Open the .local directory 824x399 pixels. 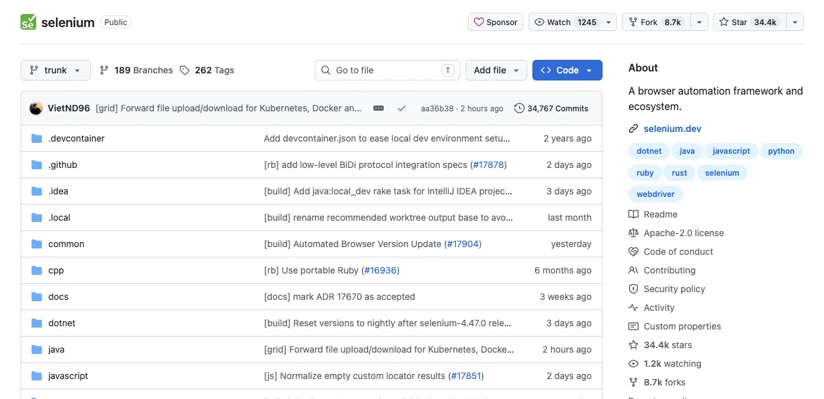coord(59,218)
